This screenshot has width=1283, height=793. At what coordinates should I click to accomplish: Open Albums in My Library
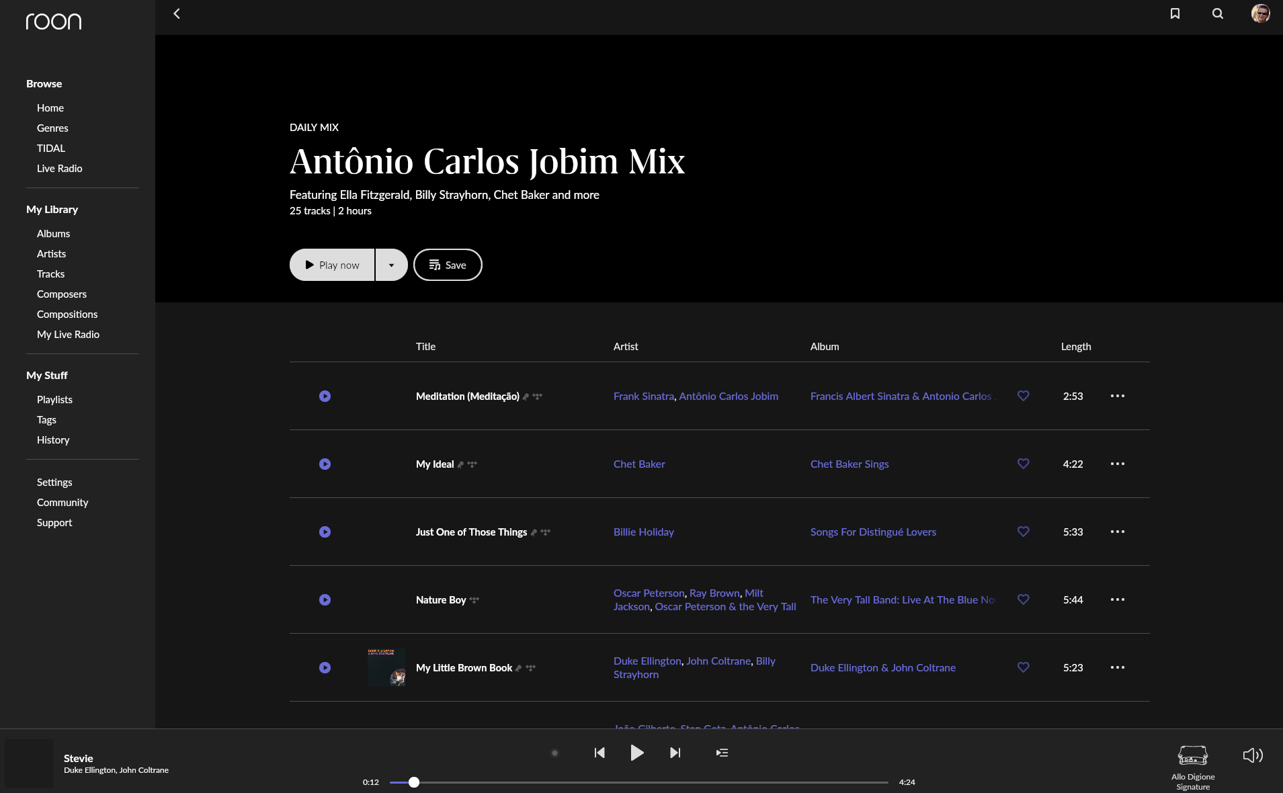(x=53, y=234)
